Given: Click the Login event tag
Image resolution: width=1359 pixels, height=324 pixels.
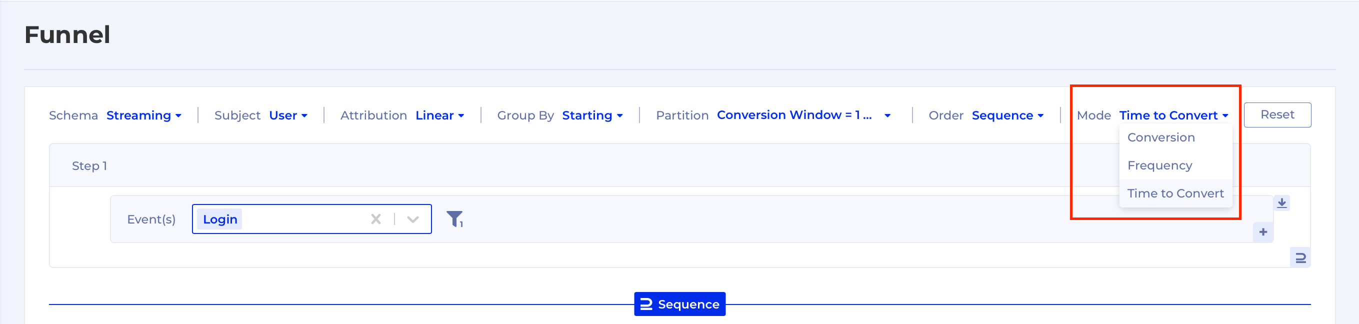Looking at the screenshot, I should pos(219,219).
